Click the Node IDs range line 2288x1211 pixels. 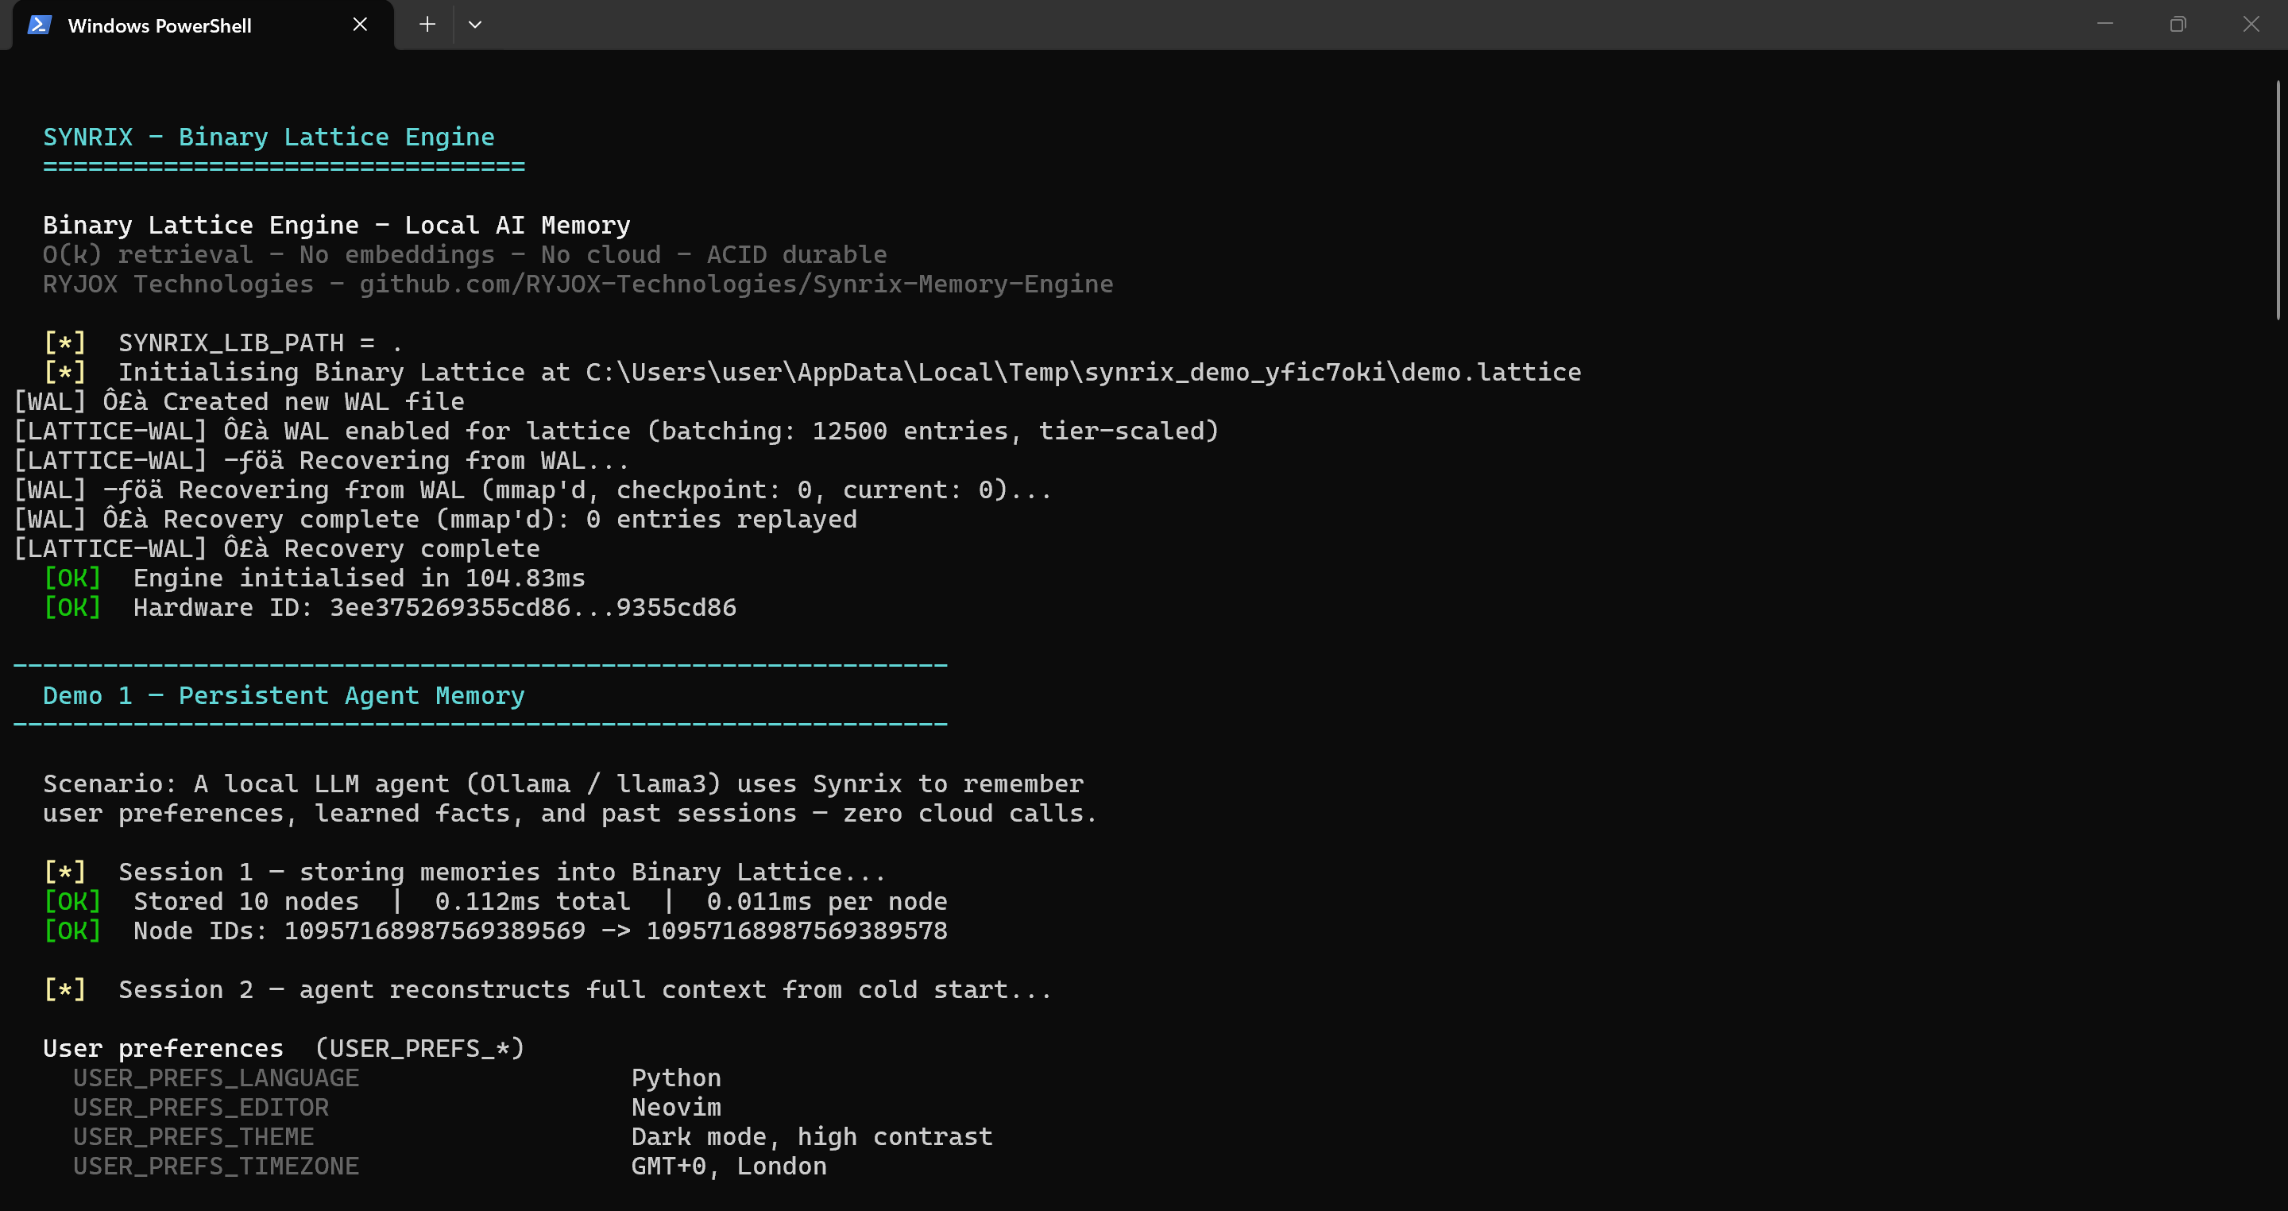(540, 931)
